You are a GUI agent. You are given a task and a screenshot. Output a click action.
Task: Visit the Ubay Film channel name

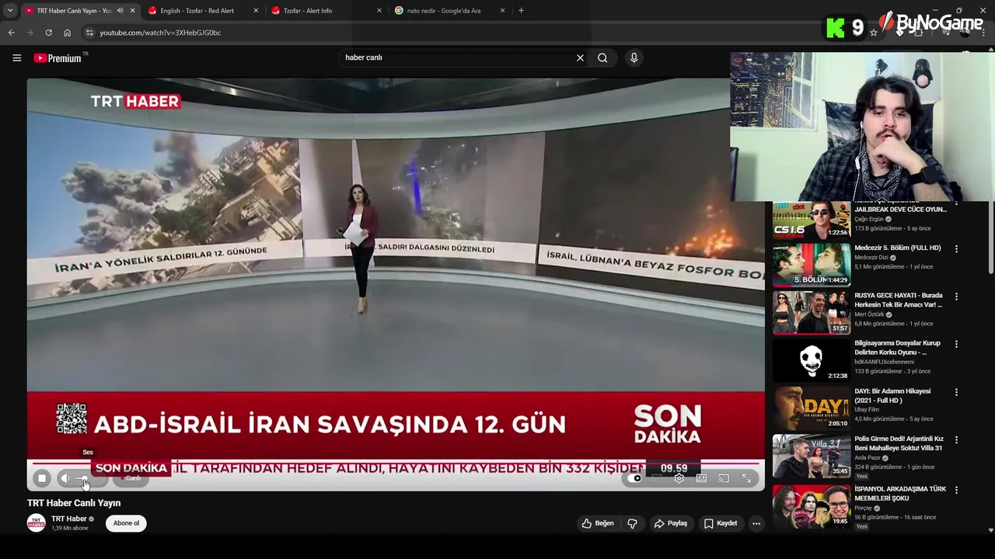tap(867, 410)
